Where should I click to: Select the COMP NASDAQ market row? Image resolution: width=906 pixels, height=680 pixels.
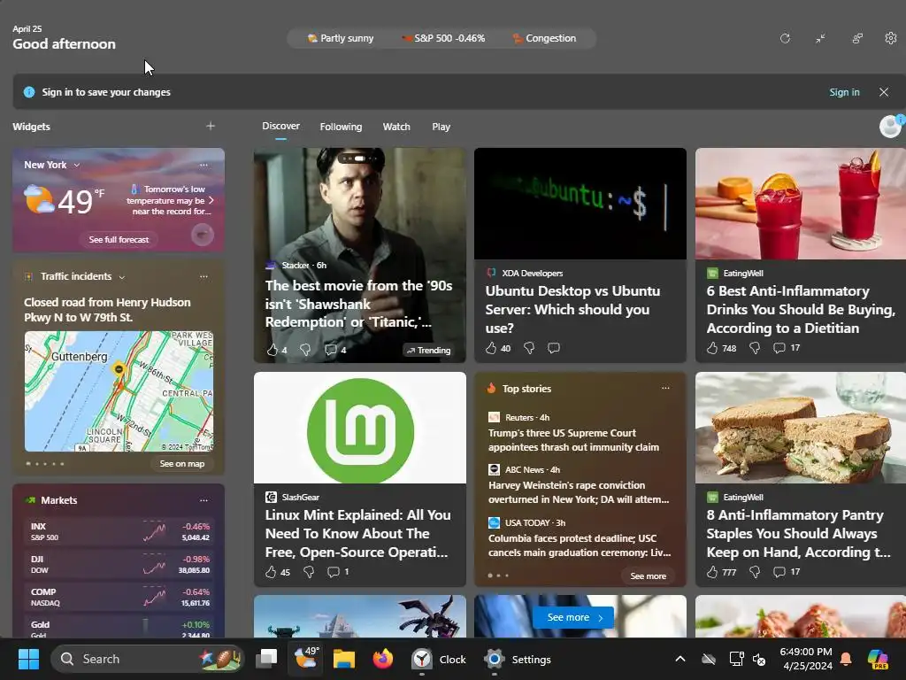(120, 598)
